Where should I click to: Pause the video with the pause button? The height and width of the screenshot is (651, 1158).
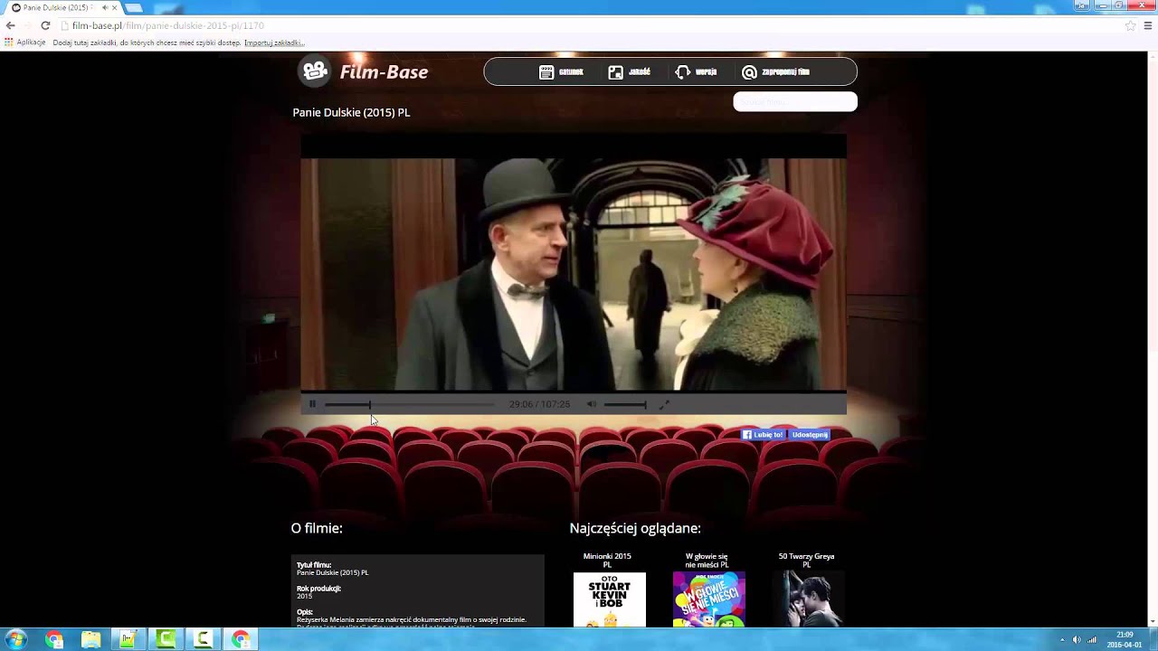click(x=312, y=404)
